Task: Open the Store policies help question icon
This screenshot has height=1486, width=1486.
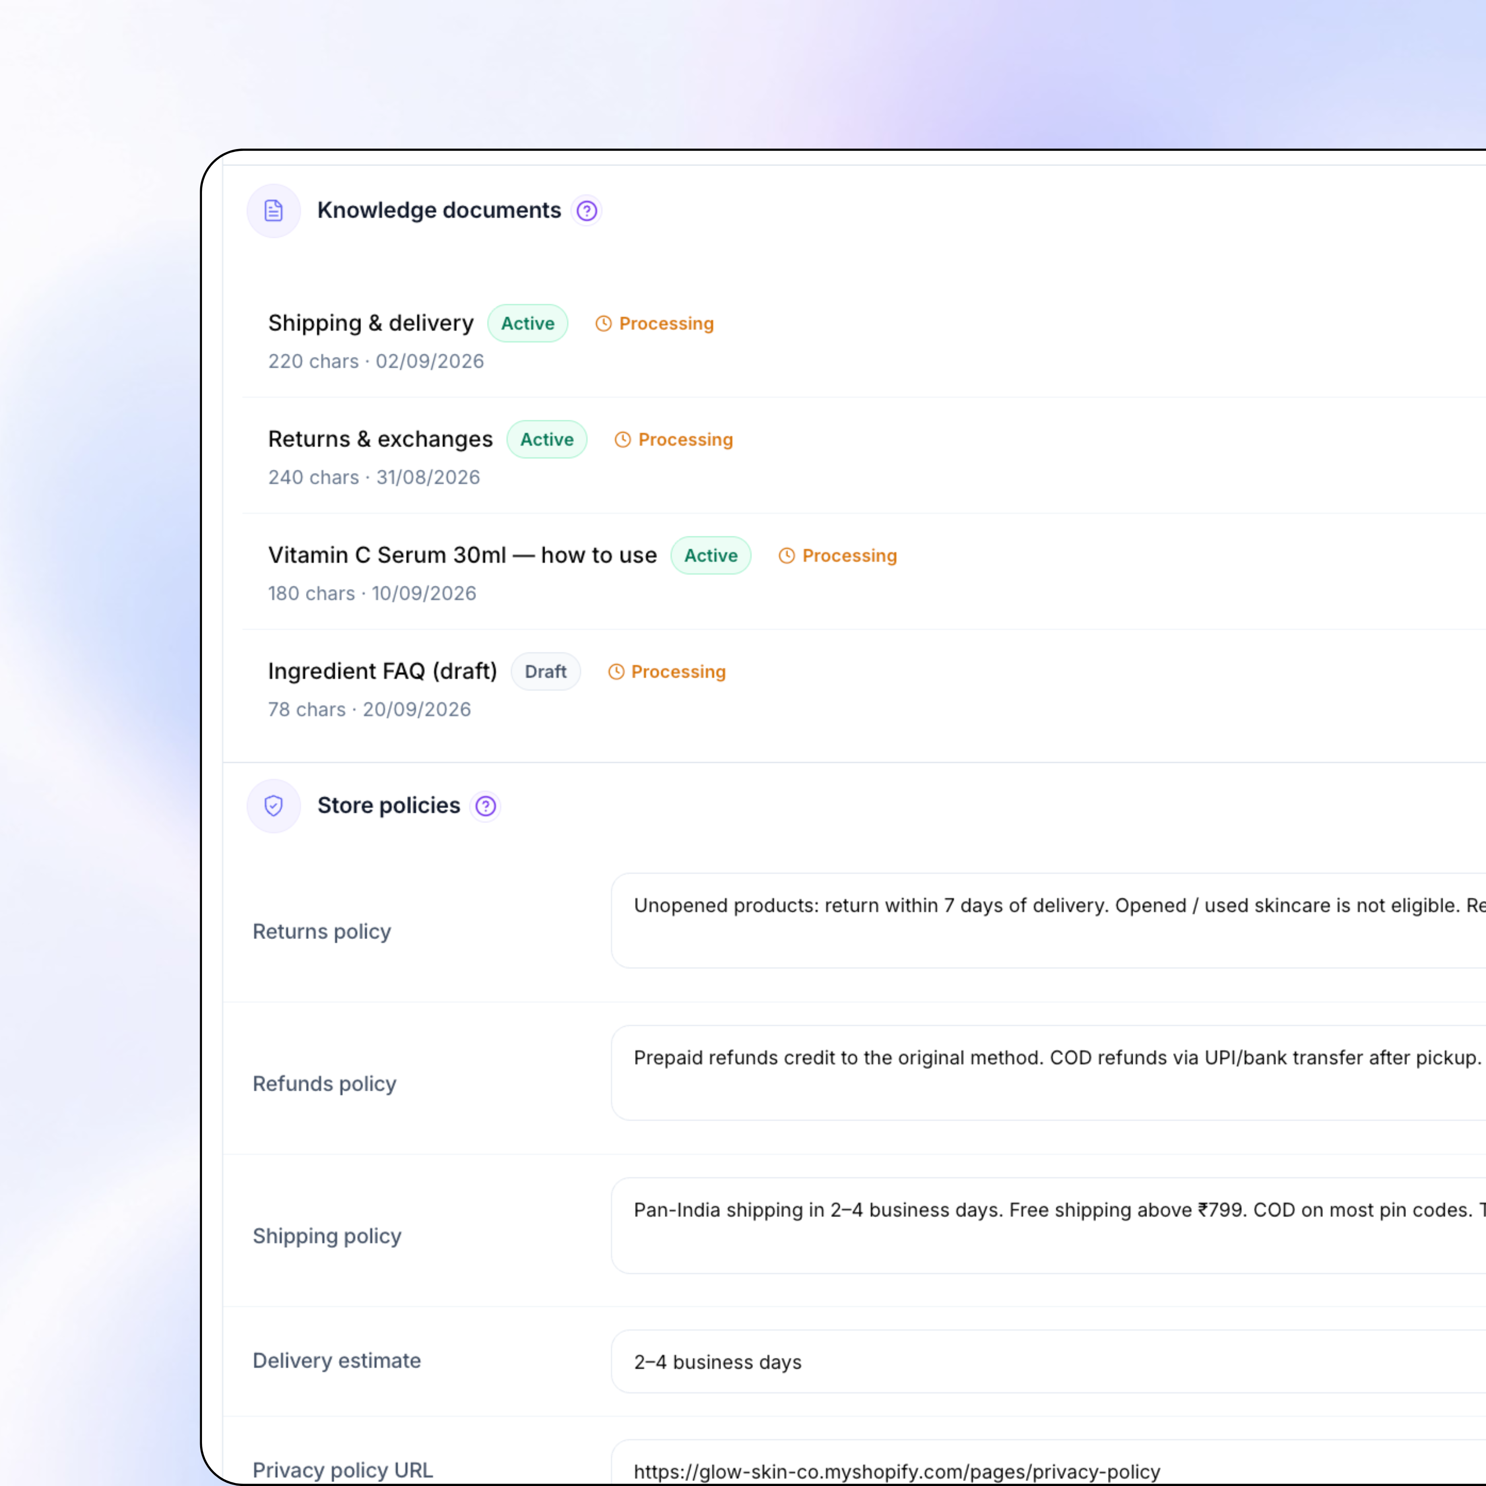Action: [x=485, y=806]
